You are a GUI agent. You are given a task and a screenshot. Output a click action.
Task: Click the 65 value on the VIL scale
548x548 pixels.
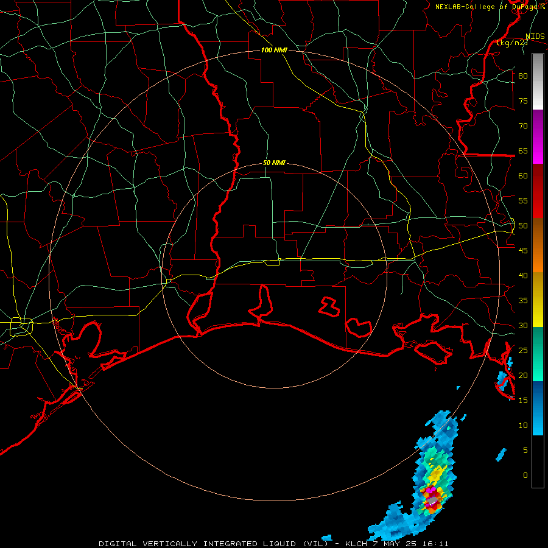point(523,150)
